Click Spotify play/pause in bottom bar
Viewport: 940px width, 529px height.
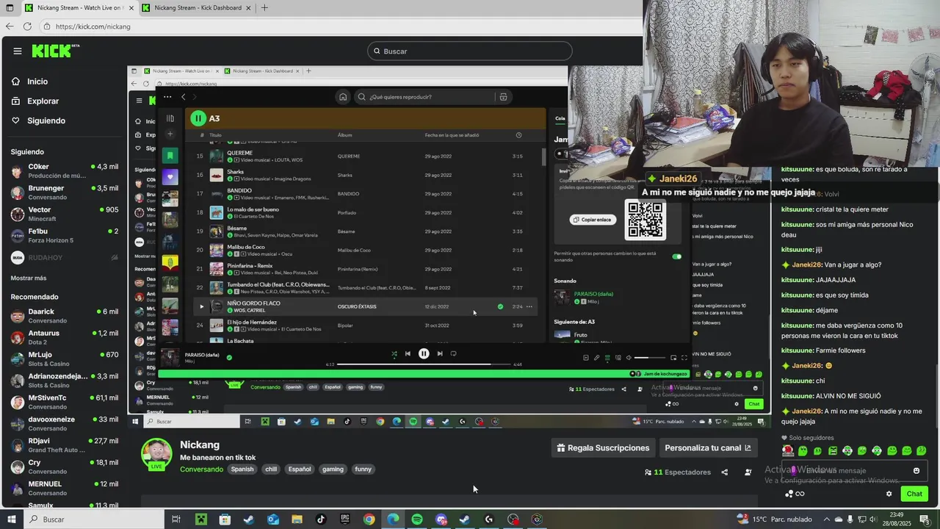(x=424, y=353)
